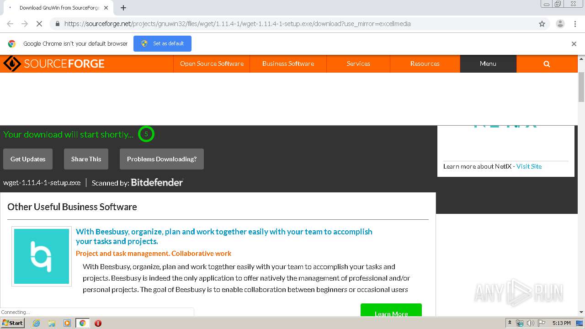This screenshot has height=329, width=585.
Task: Click the network tray icon
Action: pos(520,323)
